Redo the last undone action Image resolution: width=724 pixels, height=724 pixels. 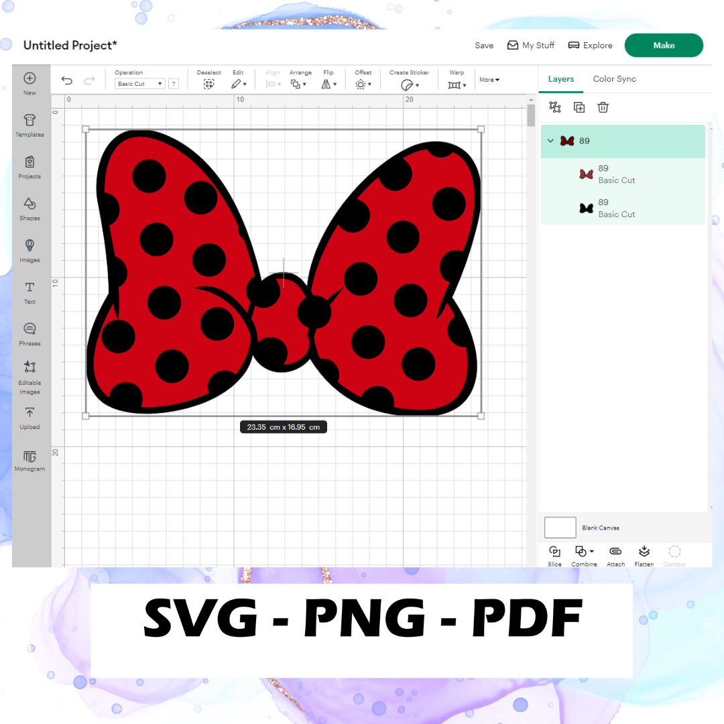[89, 81]
